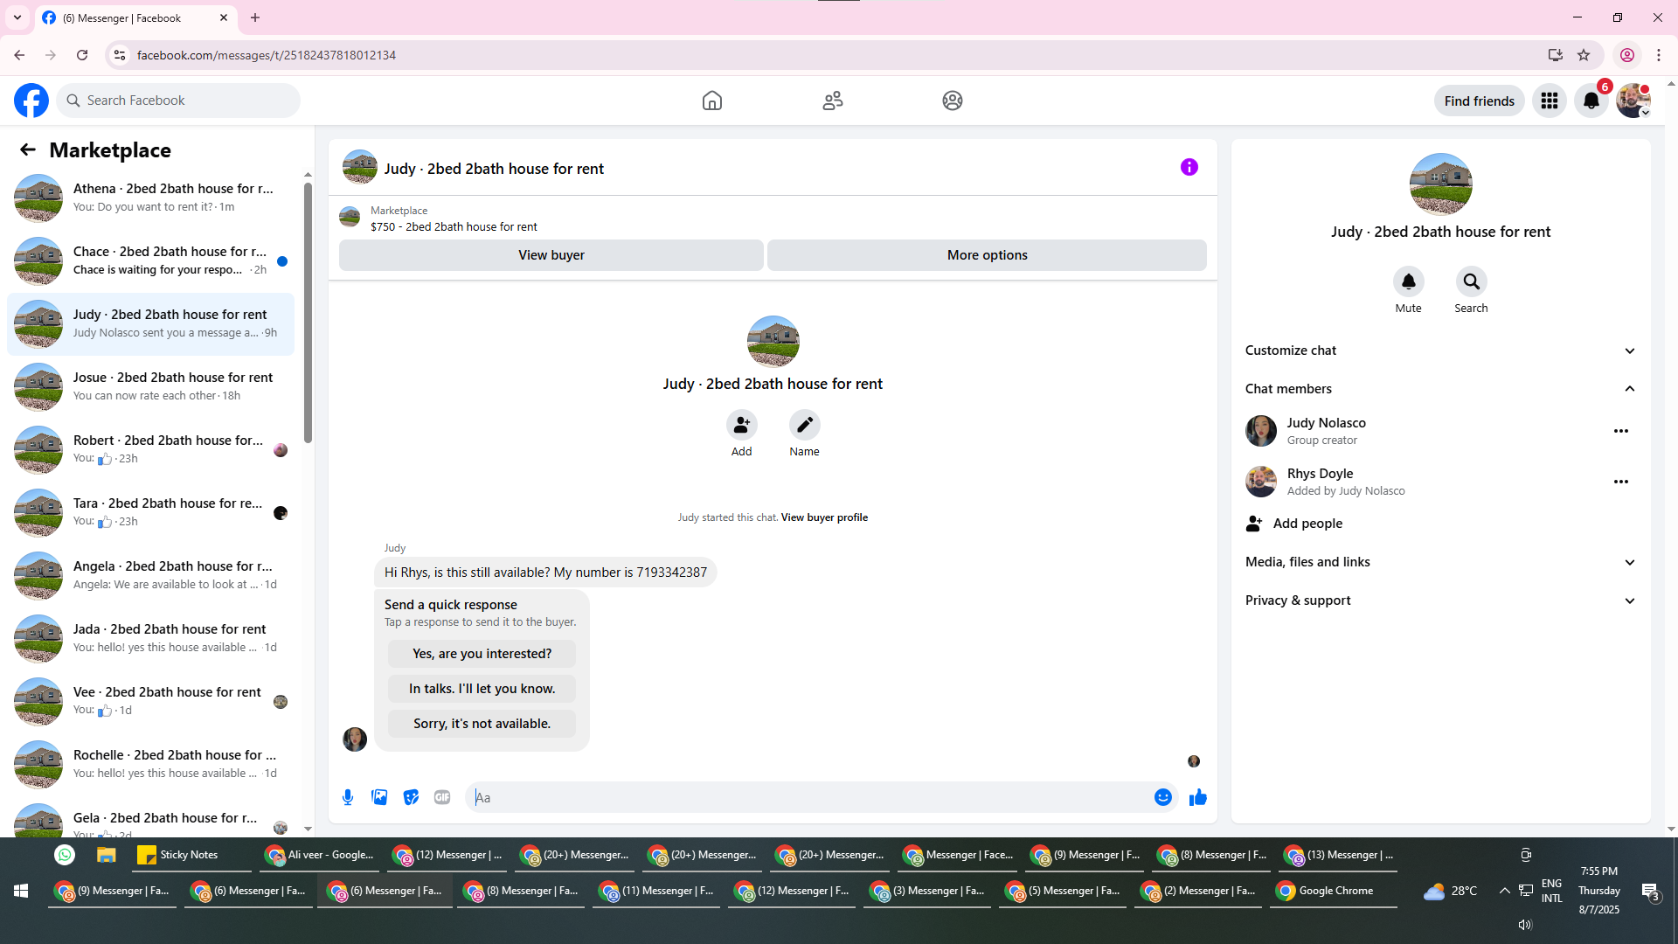The height and width of the screenshot is (944, 1678).
Task: Send quick reply 'Yes, are you interested?'
Action: 482,654
